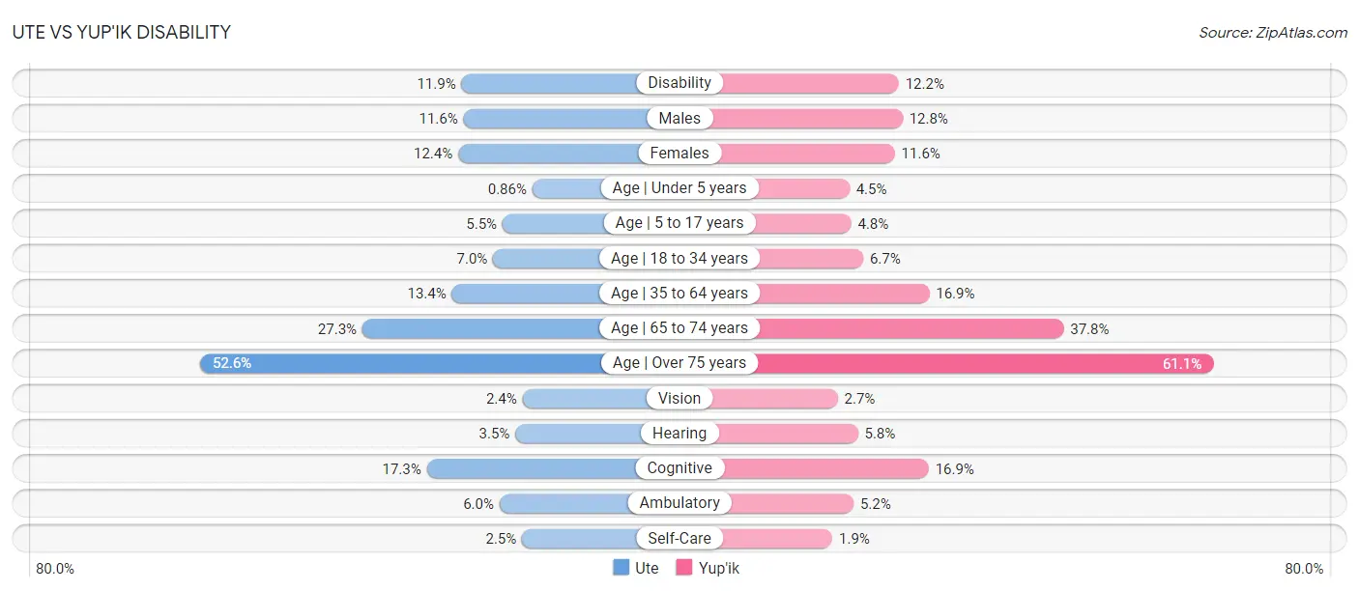
Task: Toggle the Yup'ik legend color swatch
Action: coord(684,568)
